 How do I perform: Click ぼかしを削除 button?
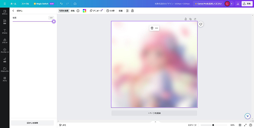pyautogui.click(x=32, y=123)
